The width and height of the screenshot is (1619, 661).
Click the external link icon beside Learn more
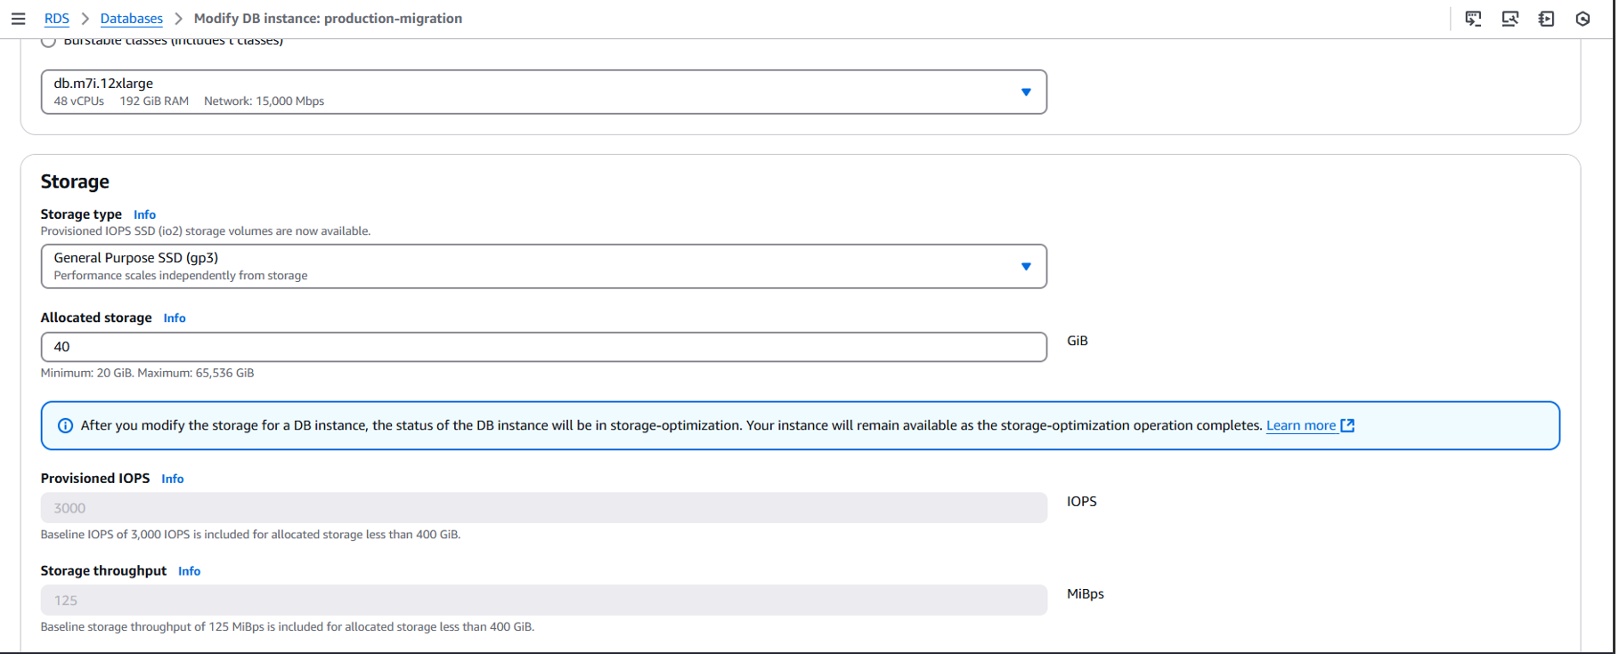(1350, 426)
